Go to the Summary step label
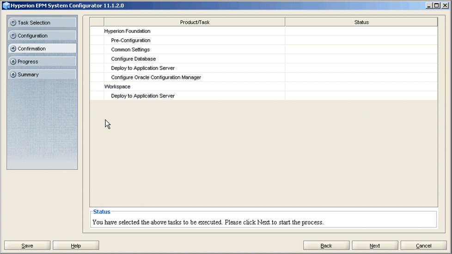This screenshot has width=452, height=254. pyautogui.click(x=28, y=75)
